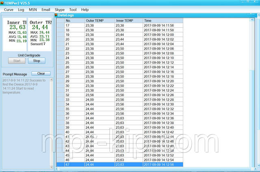
Task: Open the Help menu
Action: [x=85, y=9]
